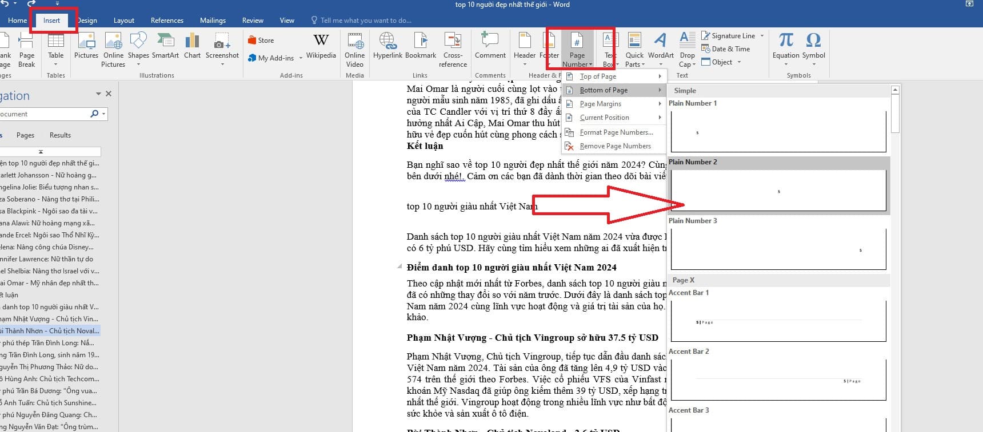Open the Review ribbon tab
983x432 pixels.
coord(253,21)
